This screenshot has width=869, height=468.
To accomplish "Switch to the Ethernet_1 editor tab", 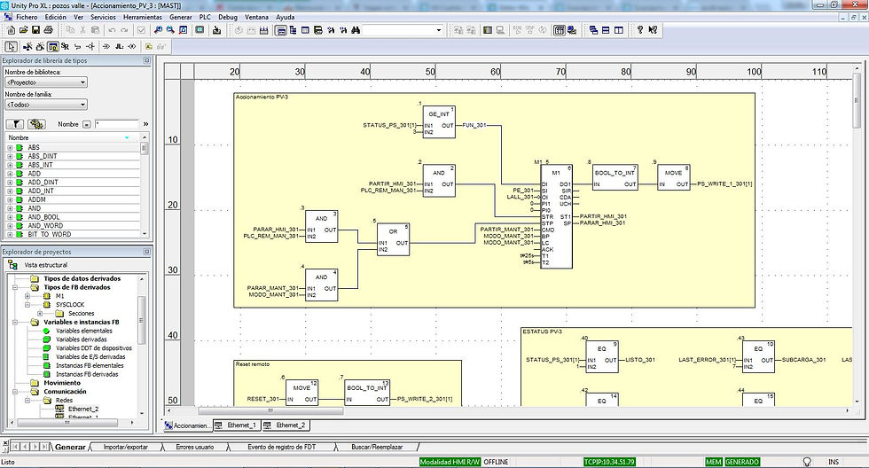I will (237, 425).
